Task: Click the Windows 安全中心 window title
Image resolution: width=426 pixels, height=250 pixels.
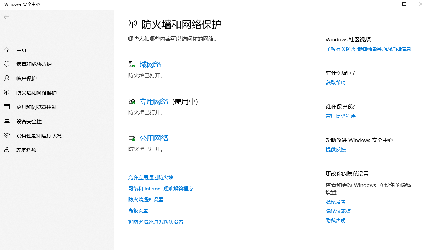Action: tap(22, 4)
